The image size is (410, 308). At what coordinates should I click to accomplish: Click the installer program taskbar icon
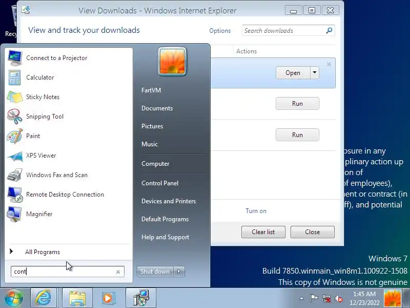(x=141, y=298)
